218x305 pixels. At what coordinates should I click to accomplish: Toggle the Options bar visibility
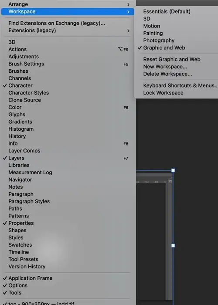click(5, 285)
